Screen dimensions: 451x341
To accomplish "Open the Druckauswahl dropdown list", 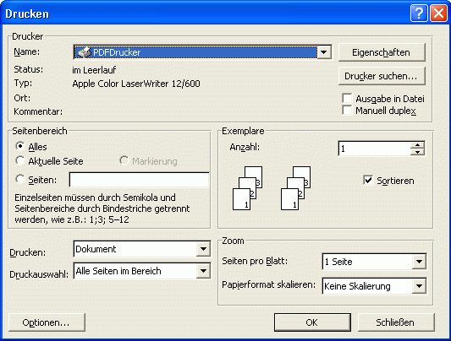I will [203, 271].
